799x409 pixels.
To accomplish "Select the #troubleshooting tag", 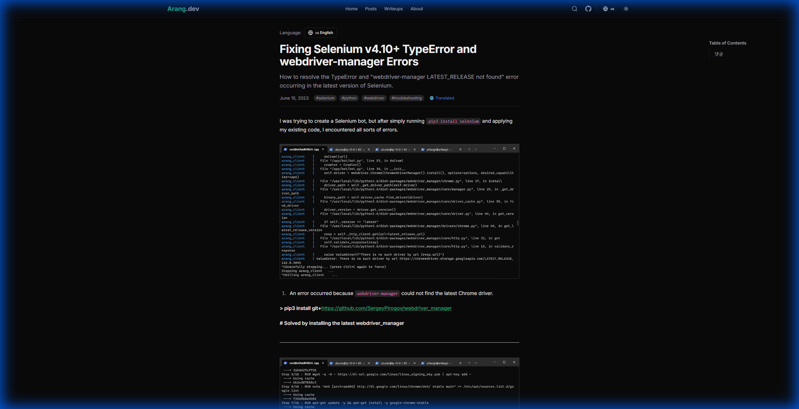I will [406, 98].
